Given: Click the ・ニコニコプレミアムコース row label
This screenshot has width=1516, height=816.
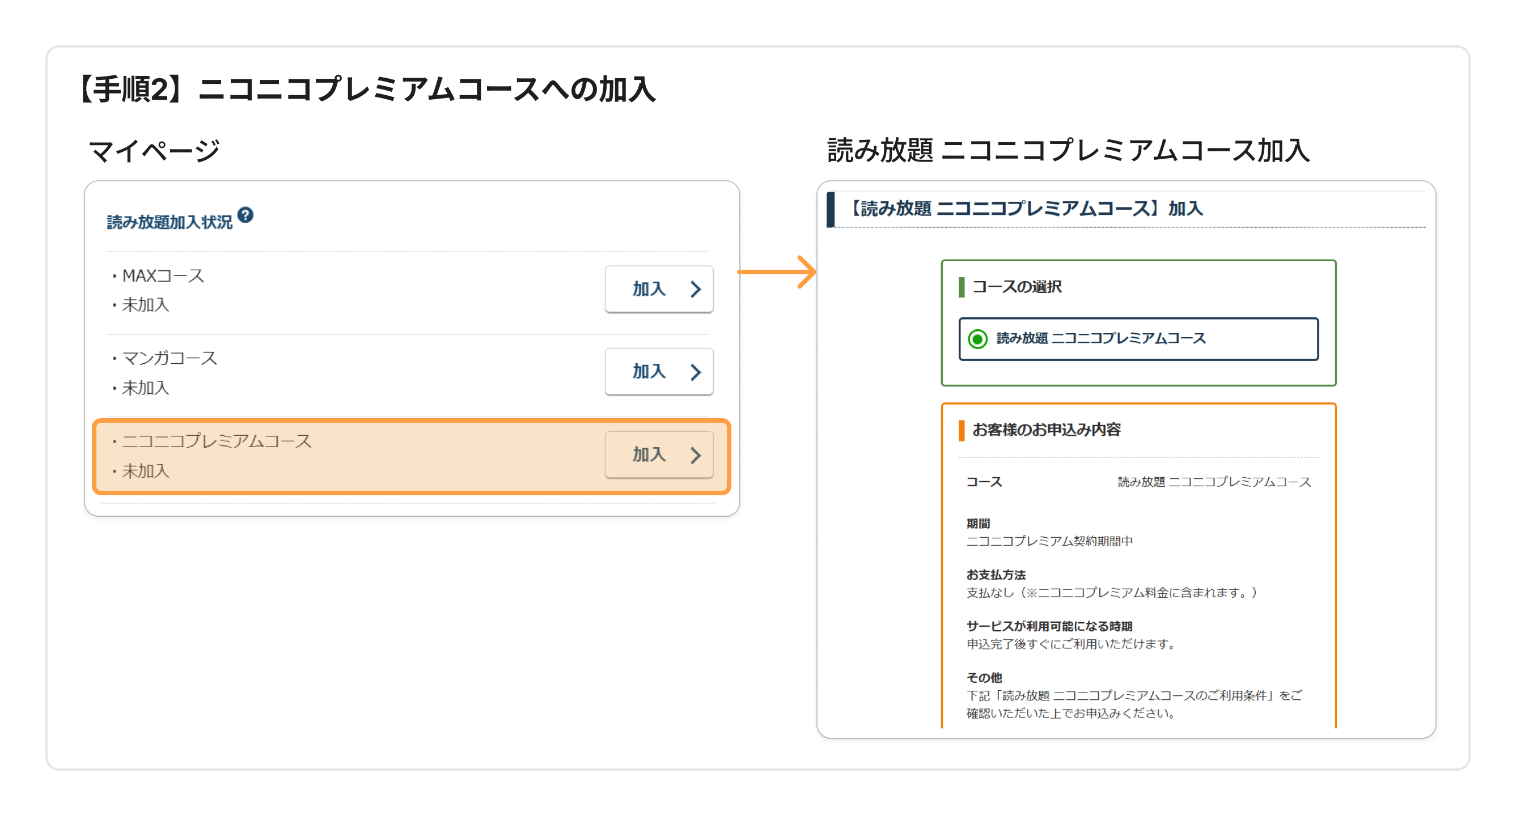Looking at the screenshot, I should tap(211, 441).
